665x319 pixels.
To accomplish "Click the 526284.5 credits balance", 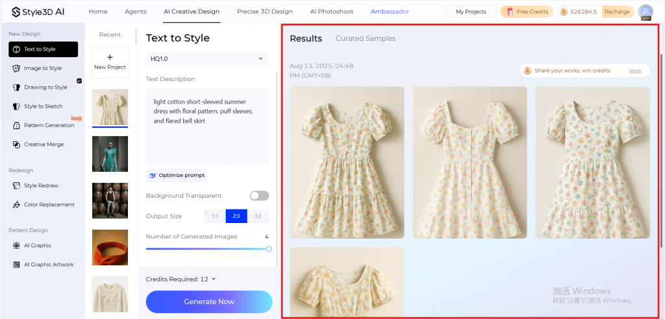I will (584, 12).
